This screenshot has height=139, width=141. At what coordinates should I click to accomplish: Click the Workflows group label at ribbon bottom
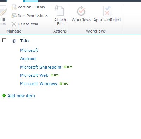pyautogui.click(x=96, y=31)
